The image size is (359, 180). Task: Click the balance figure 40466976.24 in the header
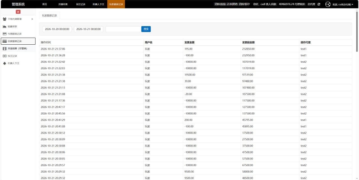[x=286, y=4]
